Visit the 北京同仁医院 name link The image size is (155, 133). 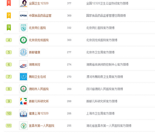(37, 28)
